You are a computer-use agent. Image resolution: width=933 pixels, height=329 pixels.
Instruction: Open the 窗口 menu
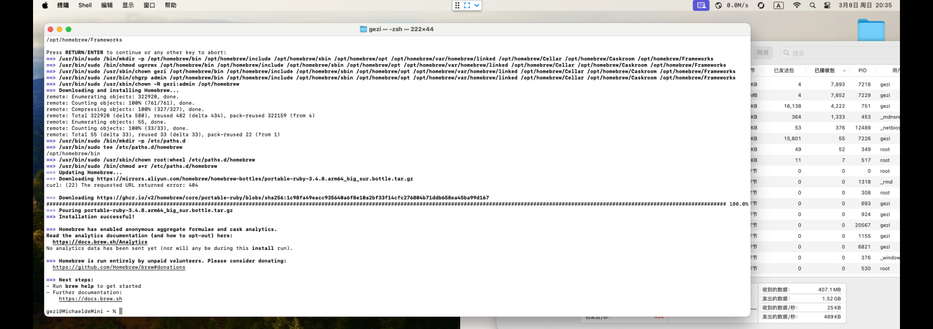tap(150, 5)
